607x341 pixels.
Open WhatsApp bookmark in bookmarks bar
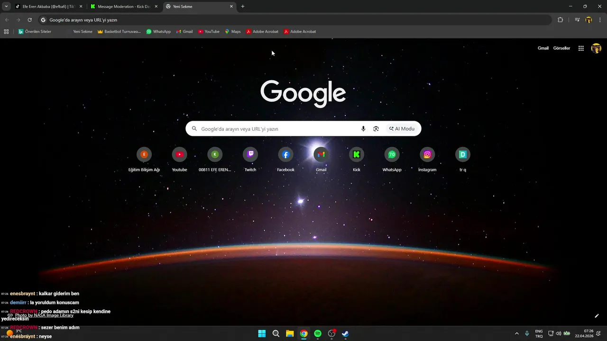(x=158, y=32)
